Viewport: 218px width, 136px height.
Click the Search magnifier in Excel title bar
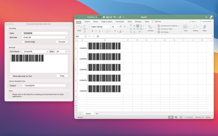pos(206,17)
